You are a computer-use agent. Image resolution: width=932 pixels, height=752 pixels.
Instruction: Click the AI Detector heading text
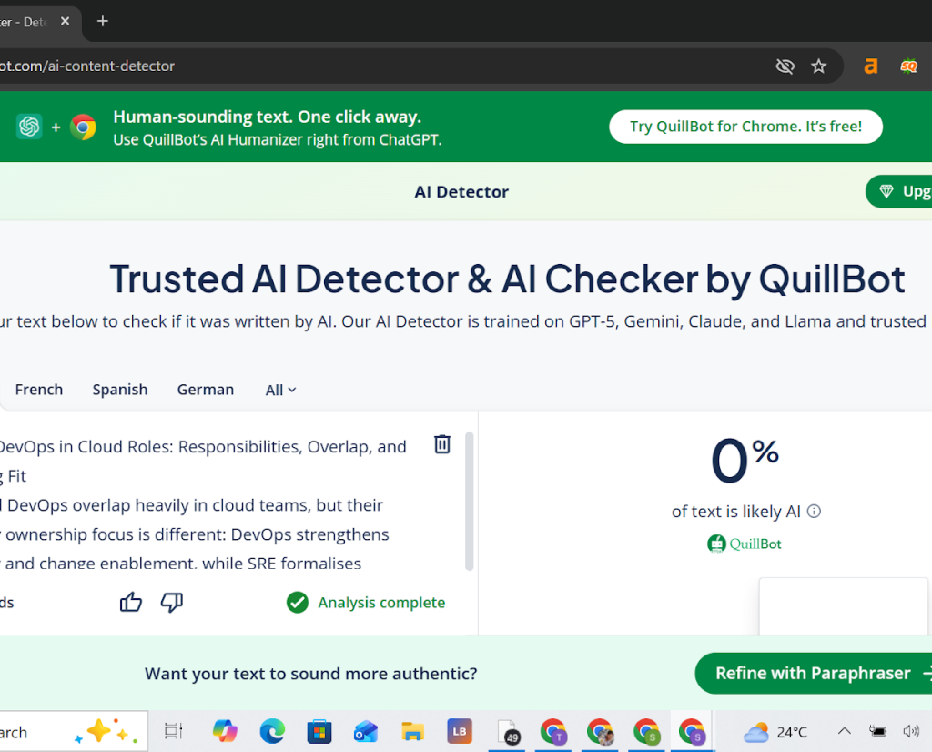point(461,191)
